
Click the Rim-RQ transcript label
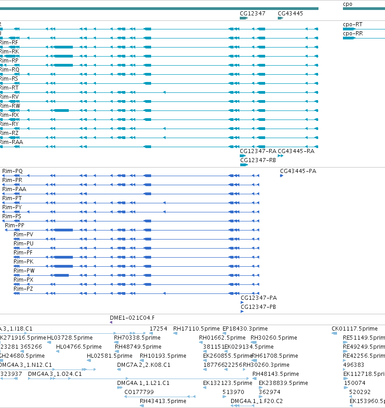pyautogui.click(x=10, y=70)
